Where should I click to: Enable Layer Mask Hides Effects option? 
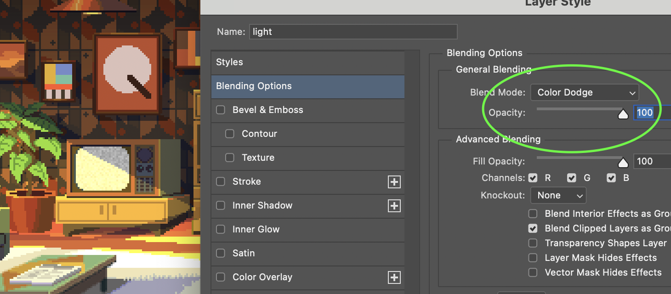pyautogui.click(x=533, y=258)
